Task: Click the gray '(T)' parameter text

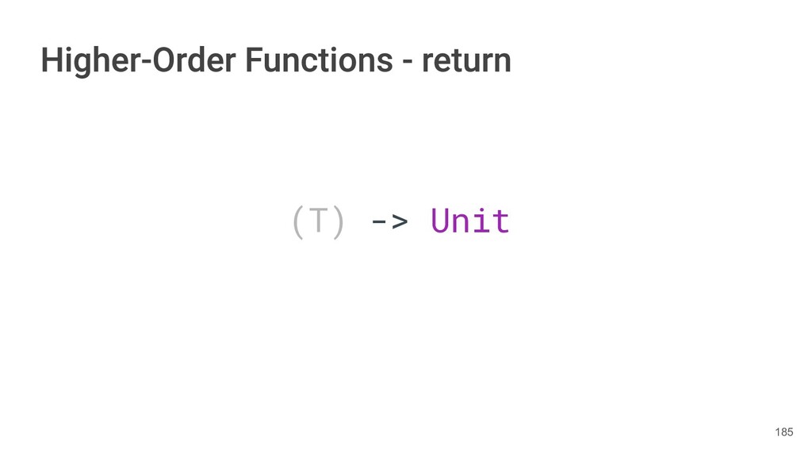Action: tap(319, 222)
